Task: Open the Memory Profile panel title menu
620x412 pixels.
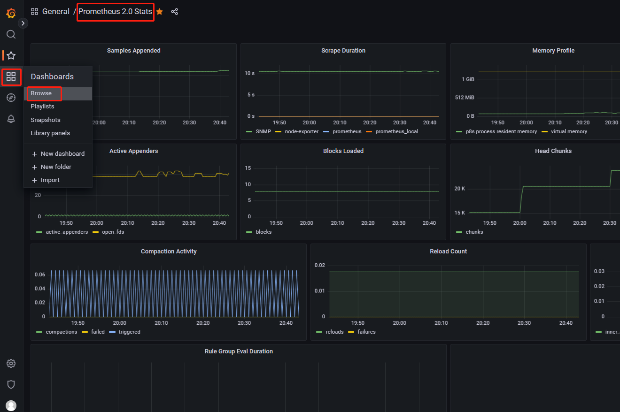Action: (x=553, y=51)
